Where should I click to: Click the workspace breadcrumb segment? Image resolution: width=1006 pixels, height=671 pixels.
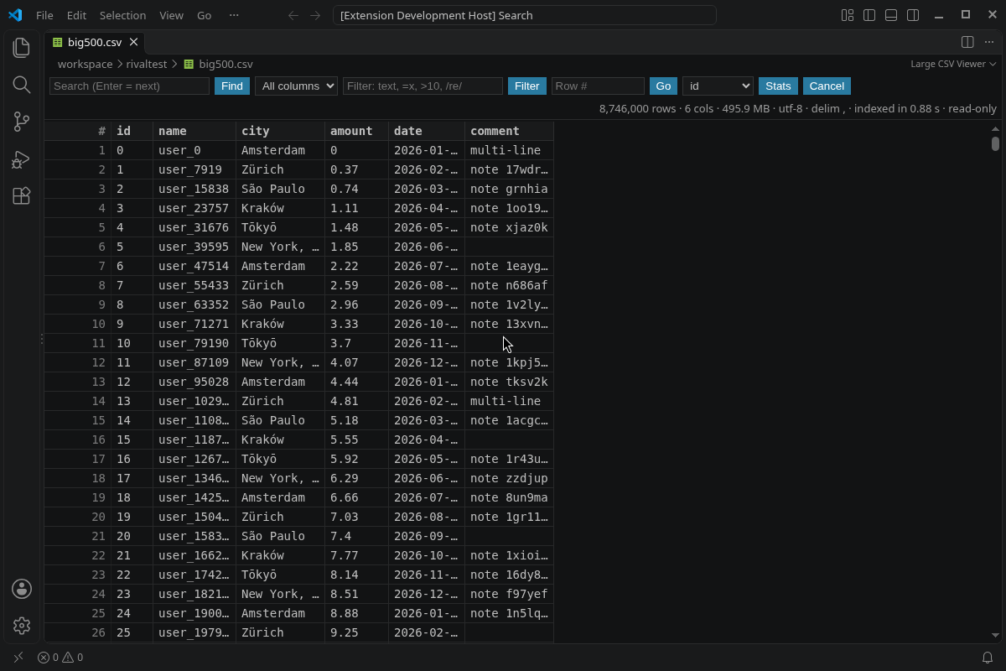click(85, 64)
